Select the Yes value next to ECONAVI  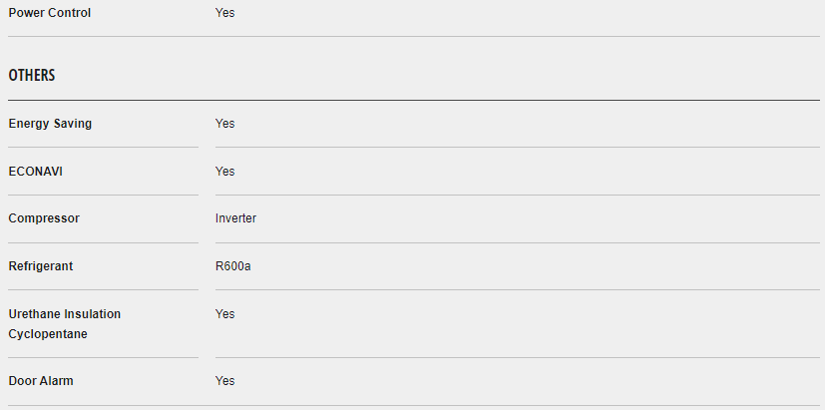coord(224,172)
